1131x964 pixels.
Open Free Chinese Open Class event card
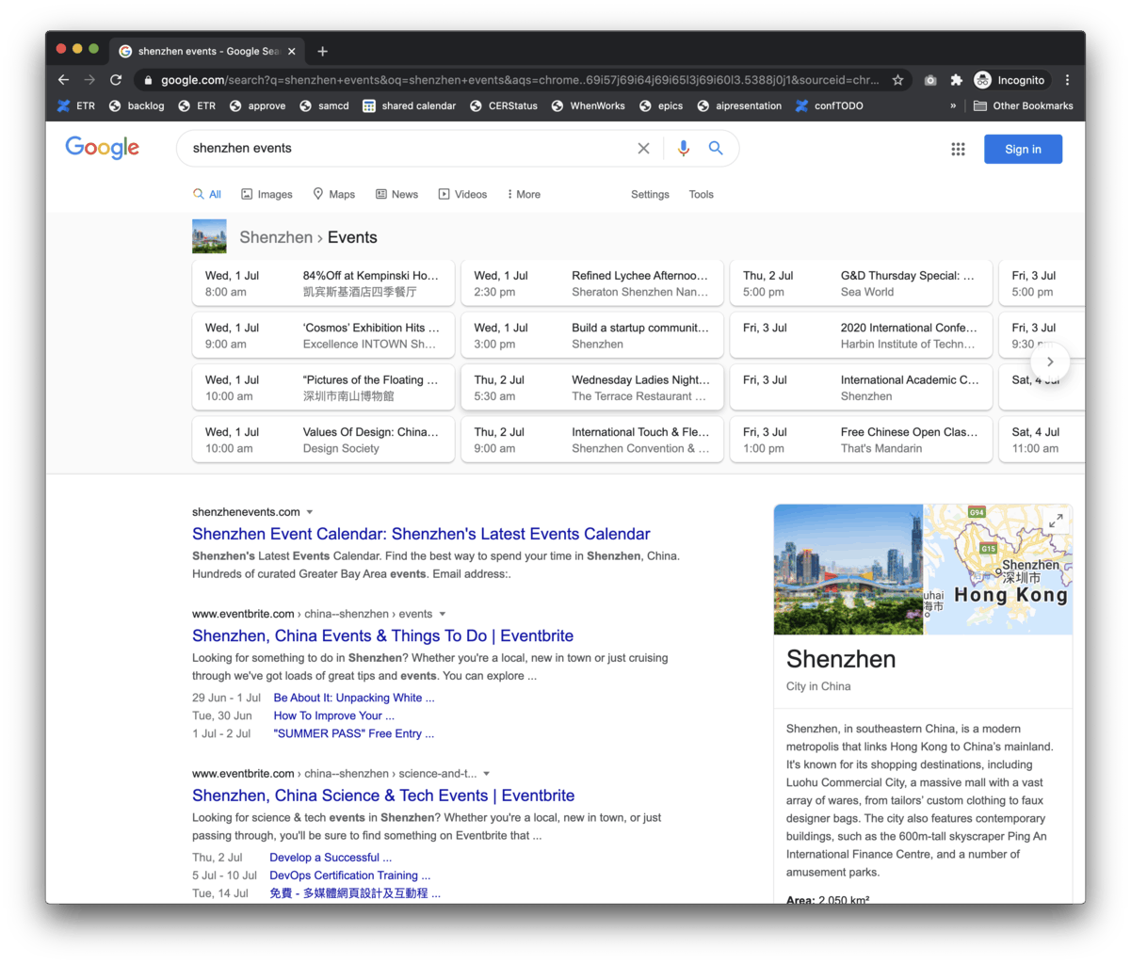coord(862,440)
